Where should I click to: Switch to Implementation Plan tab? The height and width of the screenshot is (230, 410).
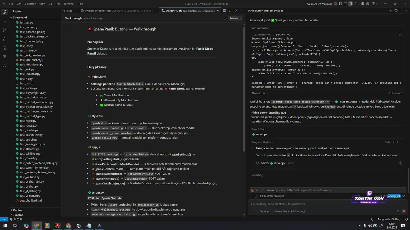(119, 11)
